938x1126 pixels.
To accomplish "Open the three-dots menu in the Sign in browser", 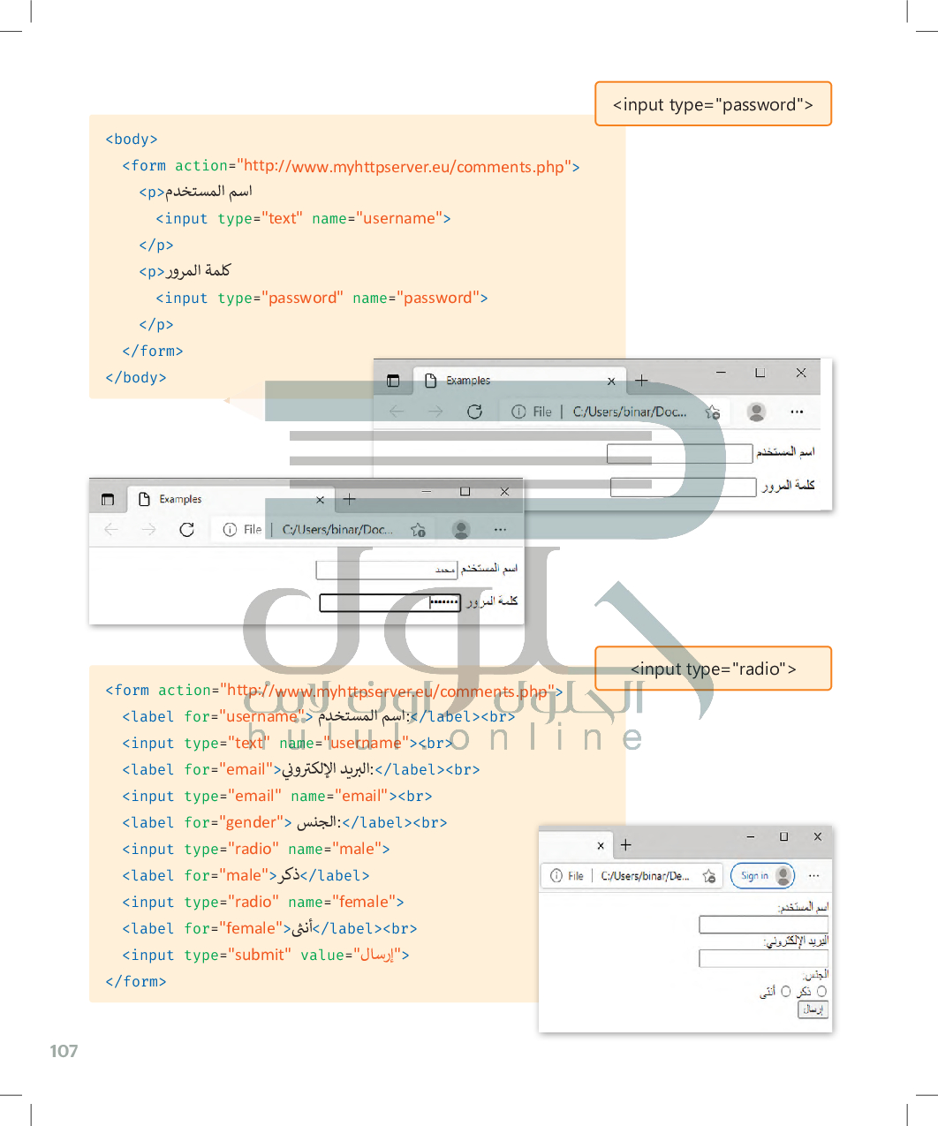I will [813, 876].
